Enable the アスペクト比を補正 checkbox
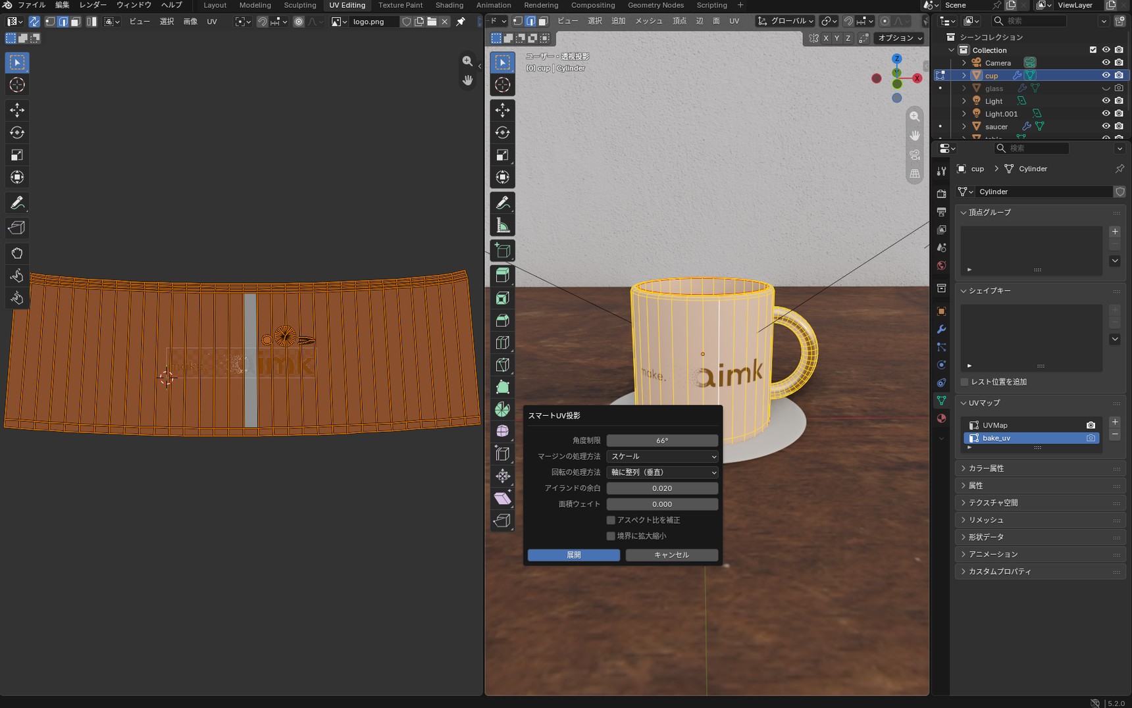This screenshot has height=708, width=1132. point(611,520)
